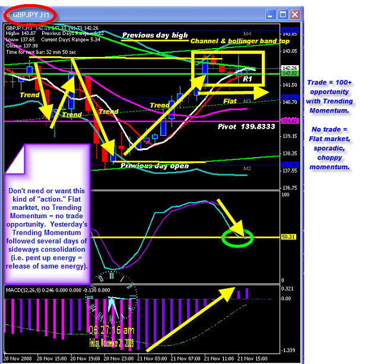Click the 136.75 price axis value
The width and height of the screenshot is (371, 364).
[x=290, y=188]
